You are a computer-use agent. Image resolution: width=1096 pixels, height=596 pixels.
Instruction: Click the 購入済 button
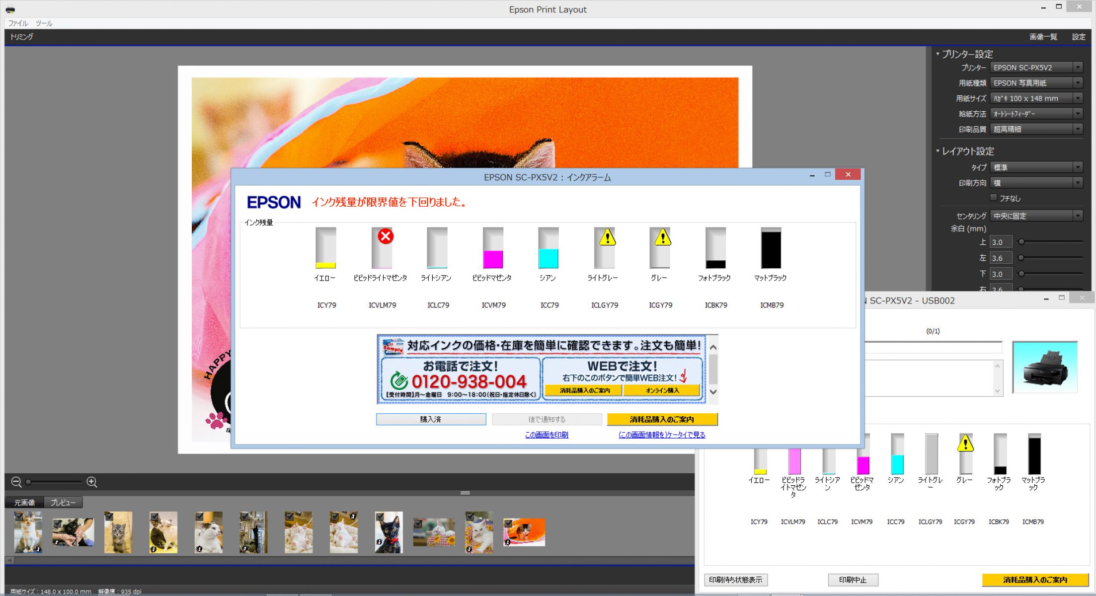431,419
